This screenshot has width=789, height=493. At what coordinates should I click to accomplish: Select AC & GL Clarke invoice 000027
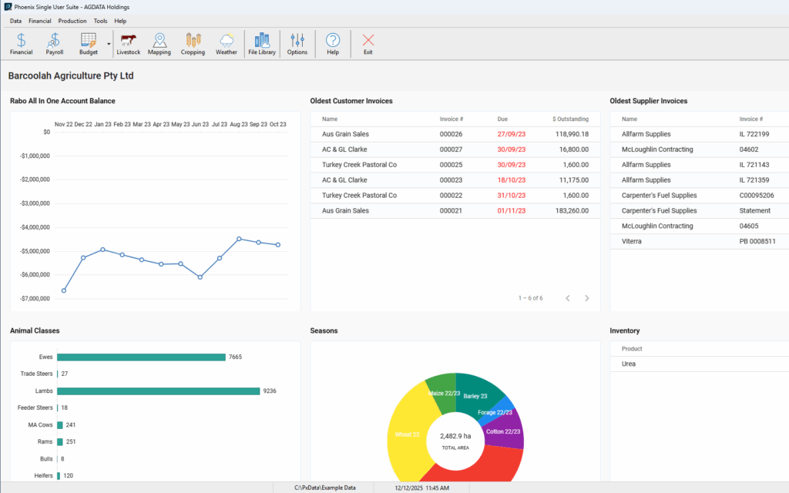(455, 149)
